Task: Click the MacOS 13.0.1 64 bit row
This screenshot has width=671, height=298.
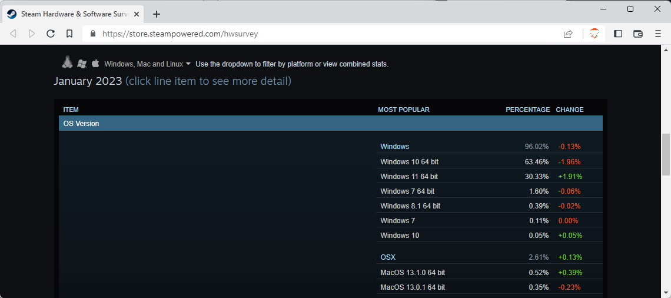Action: 489,287
